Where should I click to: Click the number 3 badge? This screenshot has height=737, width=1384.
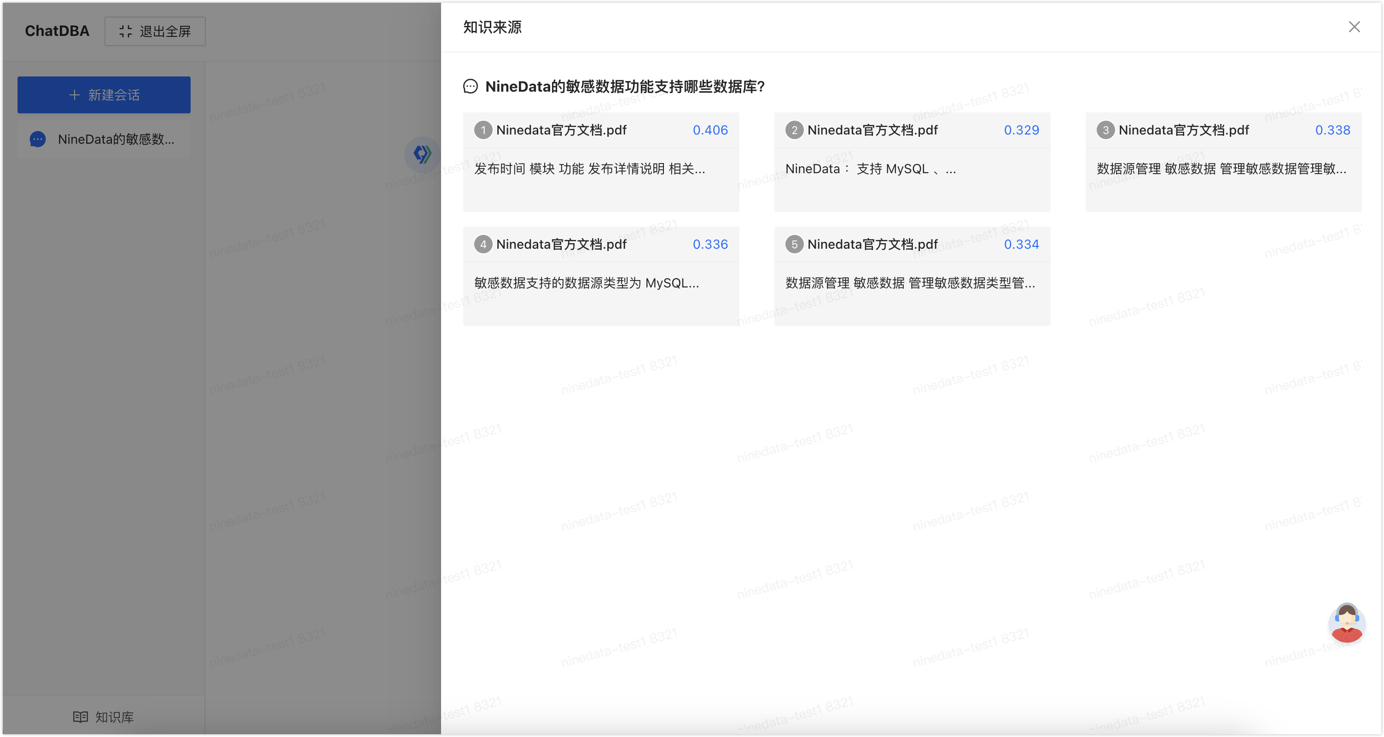point(1105,130)
